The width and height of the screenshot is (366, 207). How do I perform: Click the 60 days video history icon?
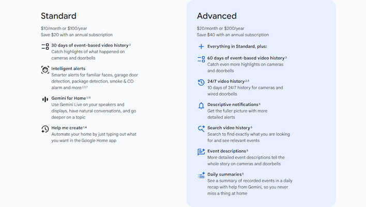click(201, 59)
